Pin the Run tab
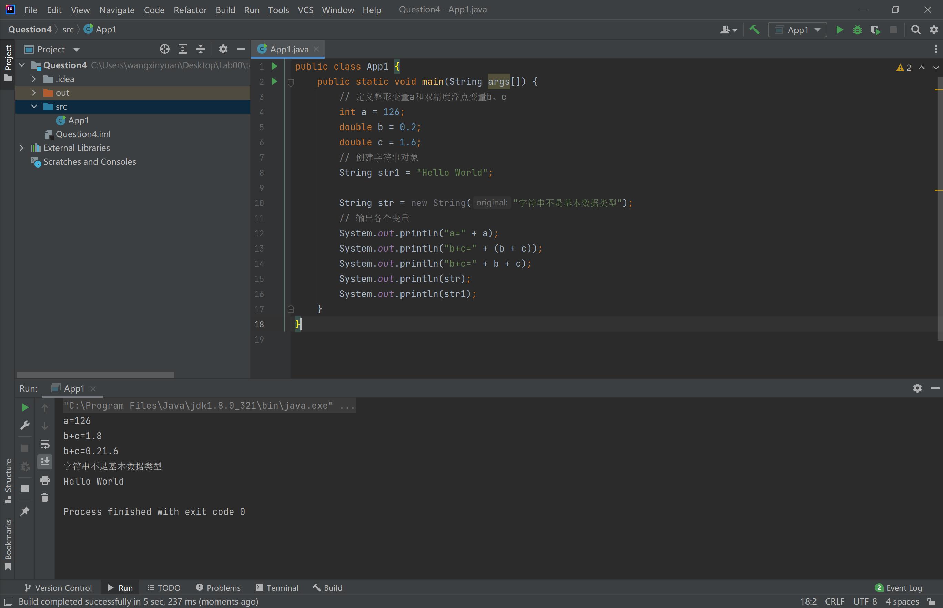Screen dimensions: 943x608 coord(25,511)
